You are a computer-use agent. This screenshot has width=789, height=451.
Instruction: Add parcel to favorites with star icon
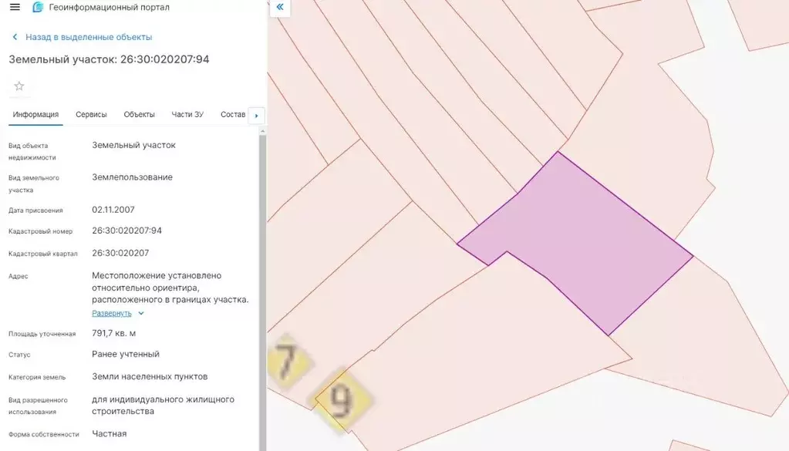tap(19, 86)
